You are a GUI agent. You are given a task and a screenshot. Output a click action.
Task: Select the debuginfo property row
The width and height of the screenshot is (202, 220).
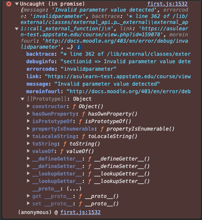coord(108,61)
